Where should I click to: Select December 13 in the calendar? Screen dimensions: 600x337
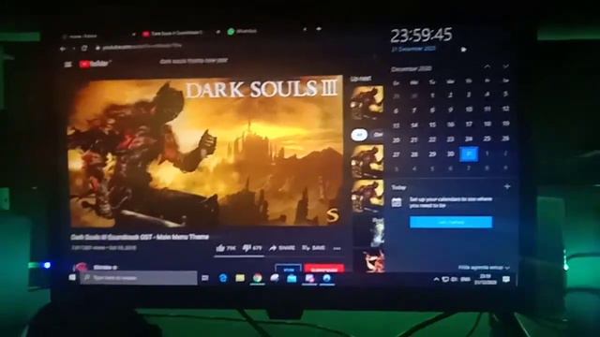396,125
